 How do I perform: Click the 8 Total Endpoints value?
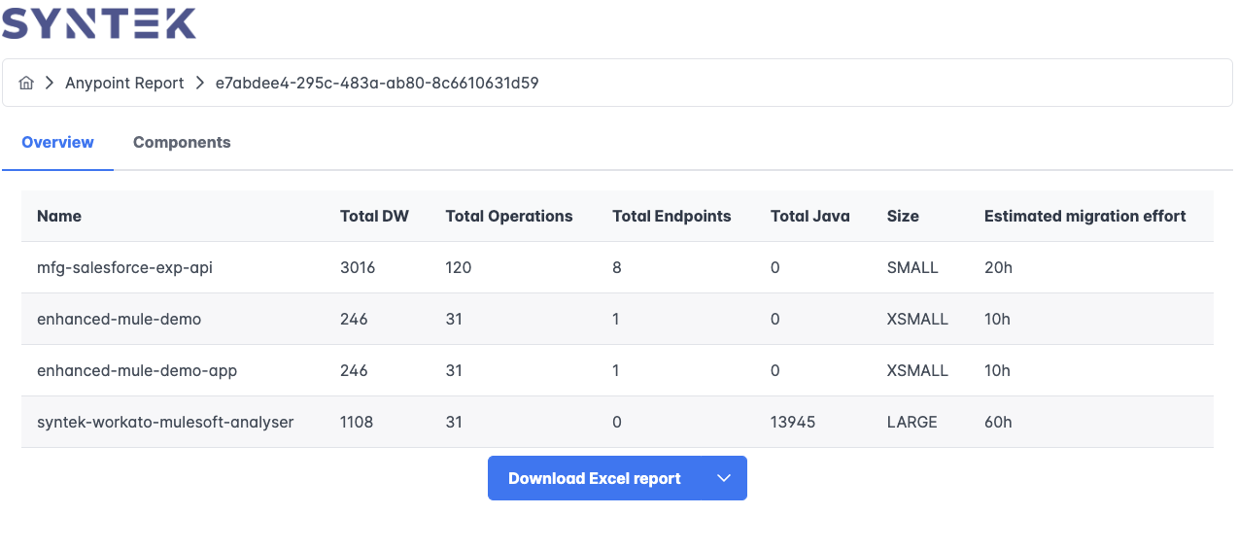coord(617,267)
